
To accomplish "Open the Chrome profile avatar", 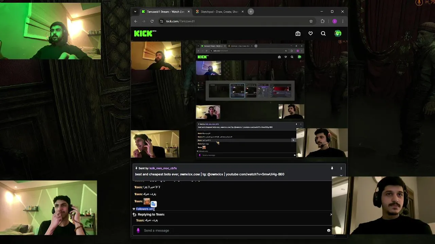I will click(335, 21).
